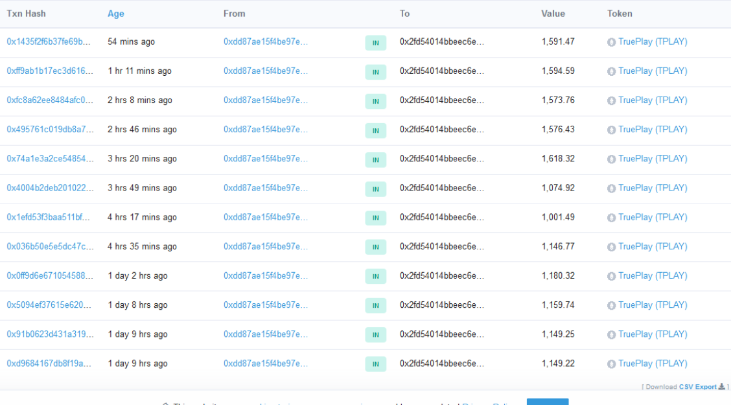Click TruePlay token icon in the 1,074.92 row
The width and height of the screenshot is (731, 405).
tap(611, 189)
